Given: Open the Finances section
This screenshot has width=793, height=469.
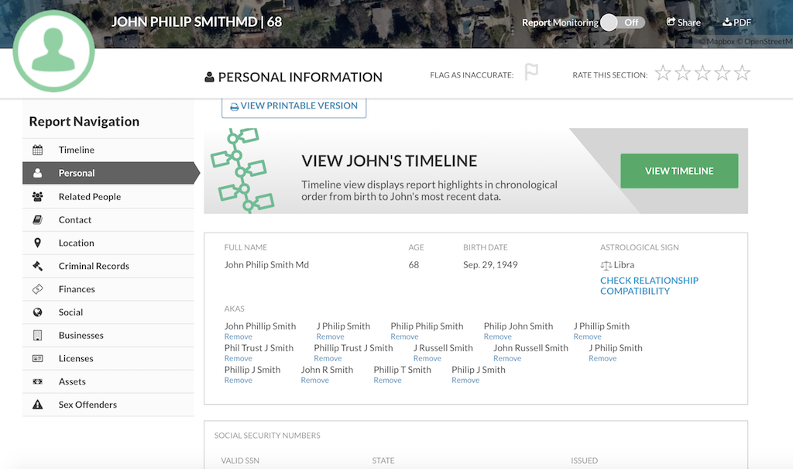Looking at the screenshot, I should [108, 289].
